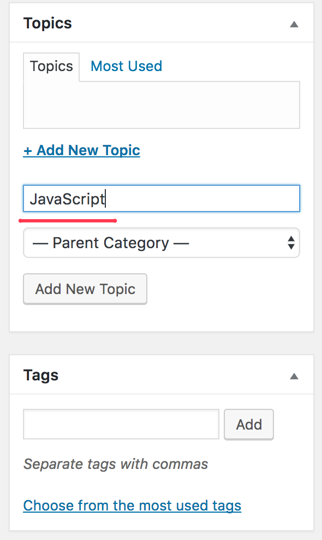Screen dimensions: 322x540
Task: Click the word JavaScript in the input
Action: [x=67, y=199]
